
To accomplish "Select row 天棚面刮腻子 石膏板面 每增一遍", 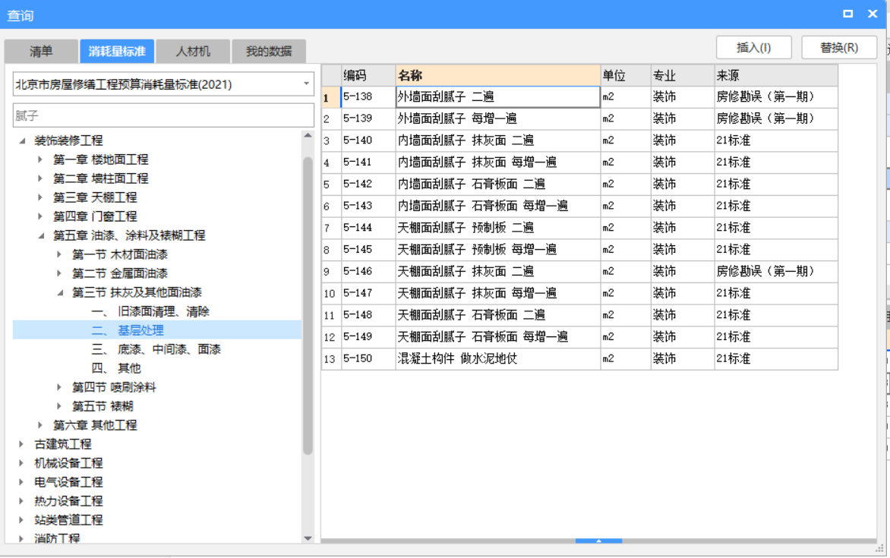I will click(579, 337).
